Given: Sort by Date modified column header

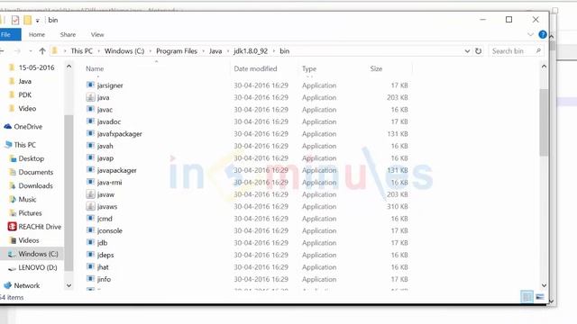Looking at the screenshot, I should click(255, 68).
